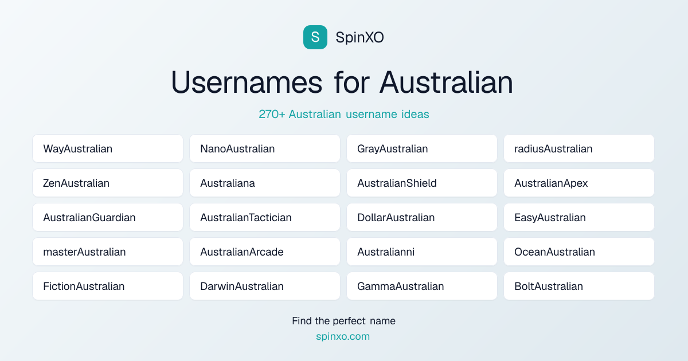Select the AustralianGuardian username

click(x=108, y=217)
